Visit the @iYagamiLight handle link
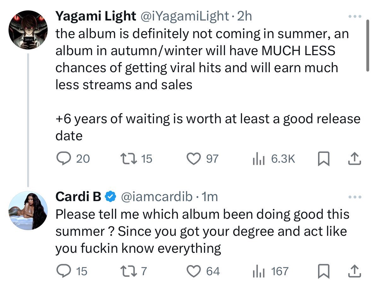 [185, 16]
